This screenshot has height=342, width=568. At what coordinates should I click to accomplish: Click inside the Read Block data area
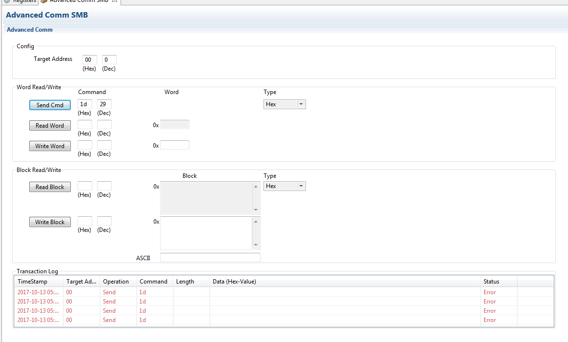click(x=206, y=198)
